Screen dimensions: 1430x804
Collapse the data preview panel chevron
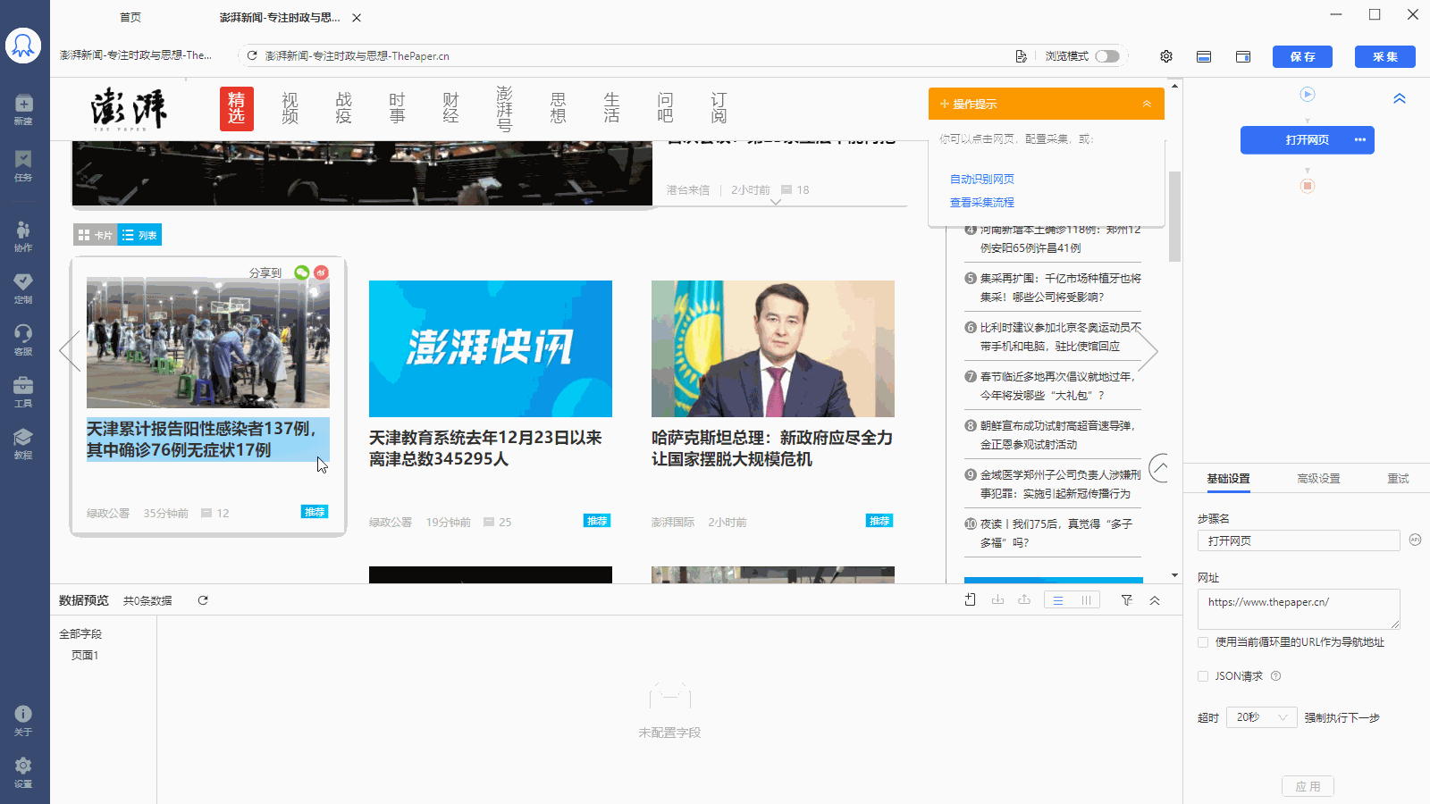pyautogui.click(x=1155, y=600)
